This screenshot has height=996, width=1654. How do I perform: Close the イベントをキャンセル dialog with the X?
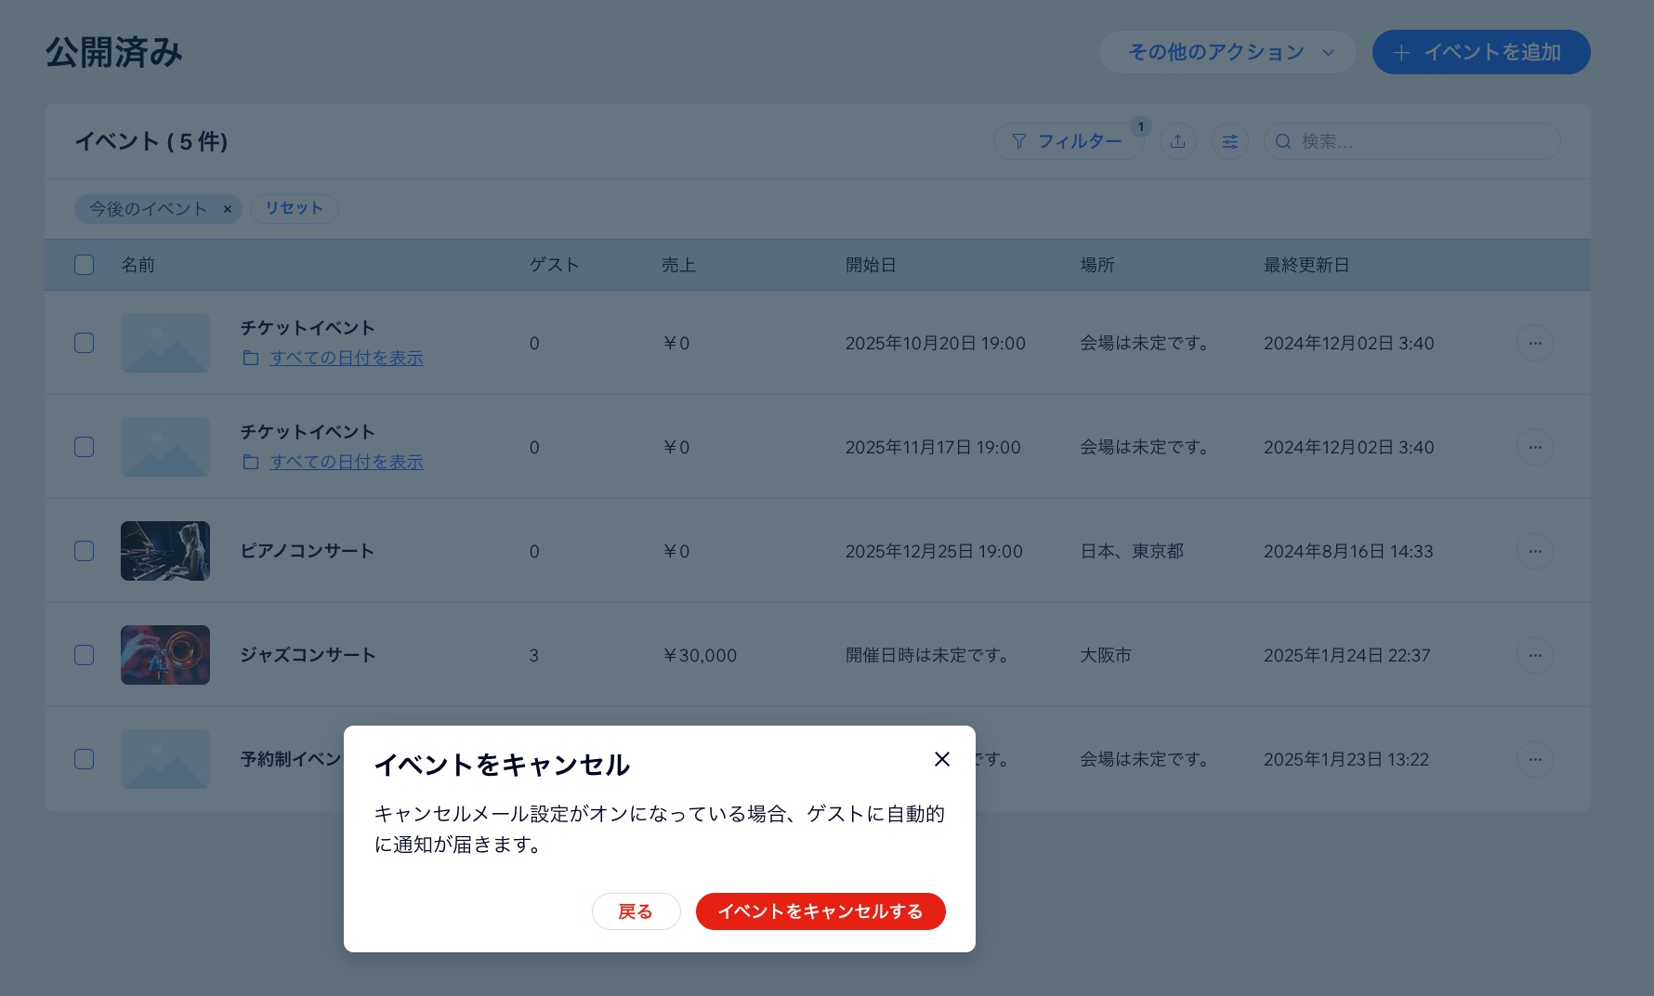pos(941,759)
